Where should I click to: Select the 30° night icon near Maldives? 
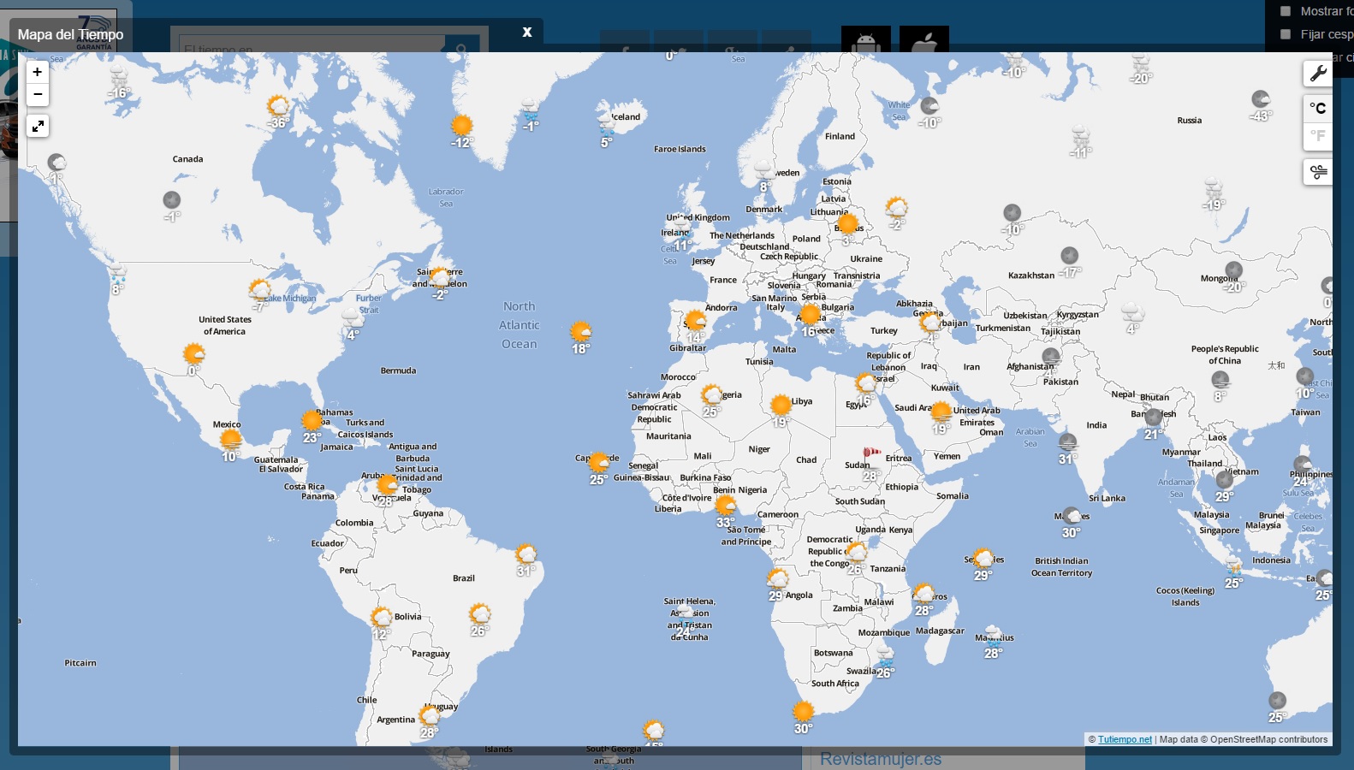(1072, 516)
